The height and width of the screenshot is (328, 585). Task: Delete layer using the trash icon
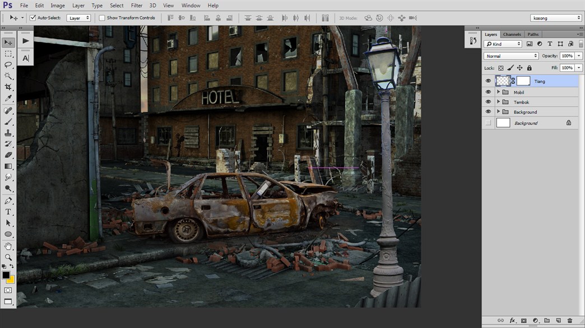pos(570,321)
